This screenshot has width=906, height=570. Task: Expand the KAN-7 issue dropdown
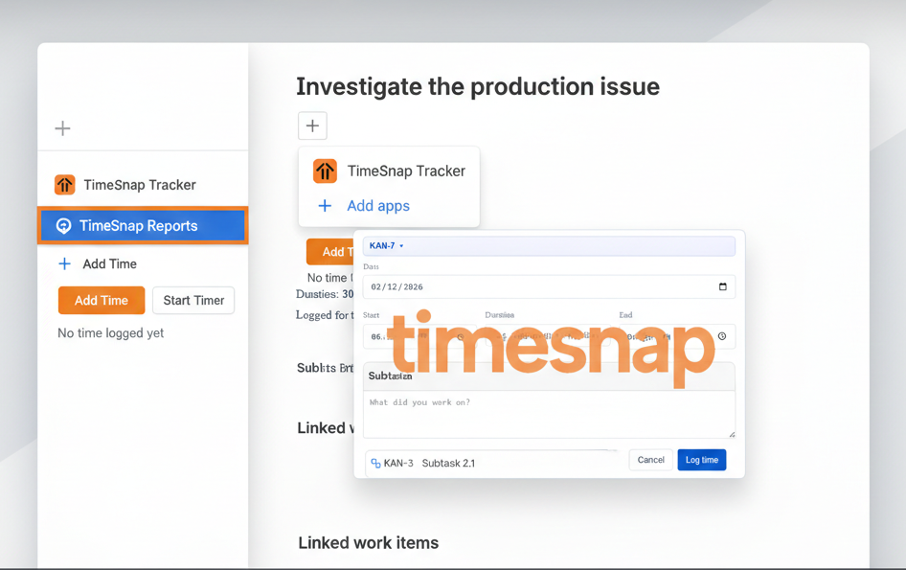[401, 246]
